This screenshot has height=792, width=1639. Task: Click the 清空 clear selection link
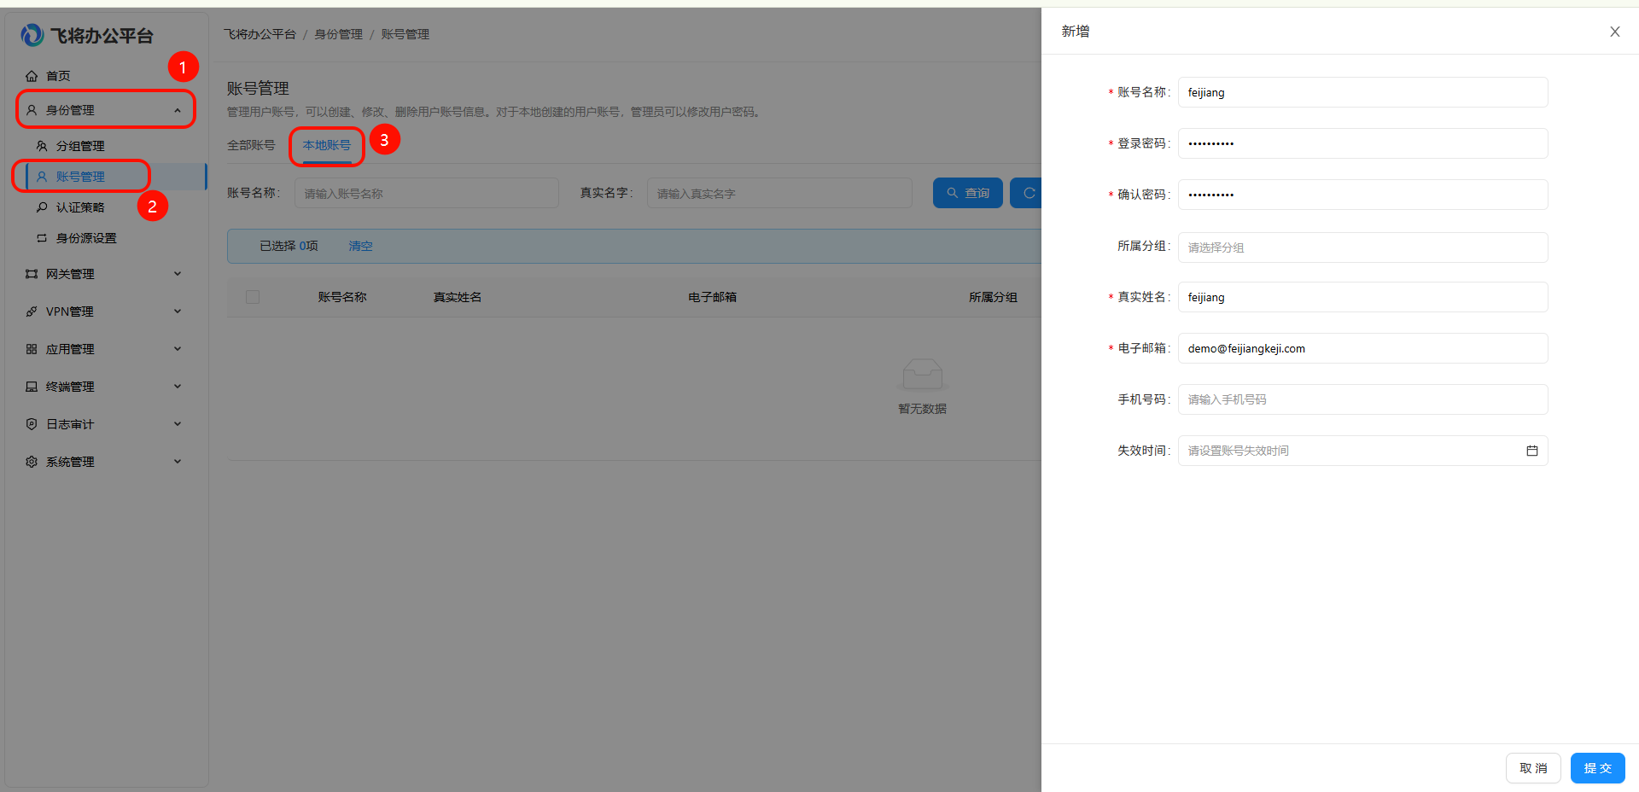(360, 246)
